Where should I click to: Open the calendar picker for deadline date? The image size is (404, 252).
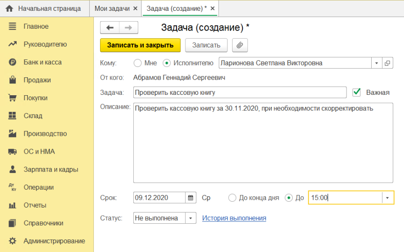pyautogui.click(x=191, y=198)
